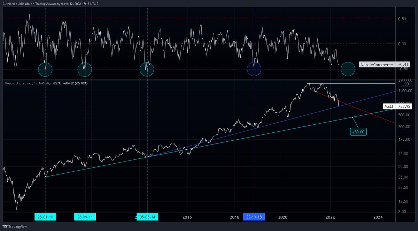The width and height of the screenshot is (418, 231).
Task: Select the 450.00 price callout label
Action: coord(359,132)
